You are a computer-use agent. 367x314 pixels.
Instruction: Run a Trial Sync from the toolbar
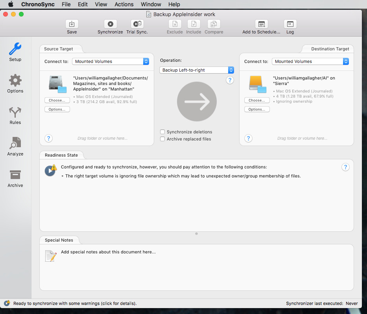pyautogui.click(x=137, y=24)
